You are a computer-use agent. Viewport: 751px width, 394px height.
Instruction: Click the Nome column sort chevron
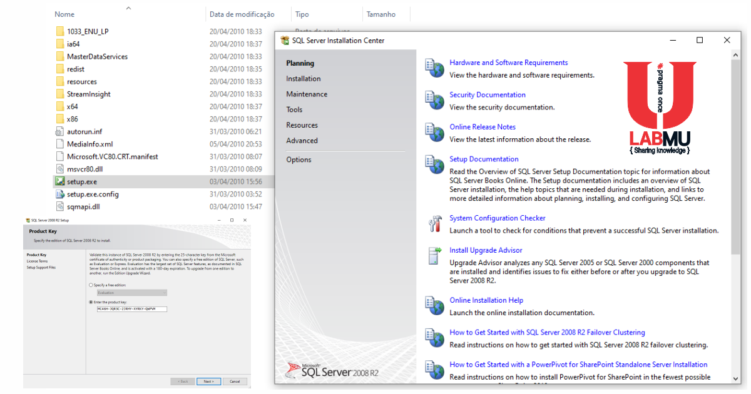click(x=128, y=9)
